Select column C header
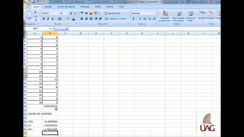 coord(65,33)
